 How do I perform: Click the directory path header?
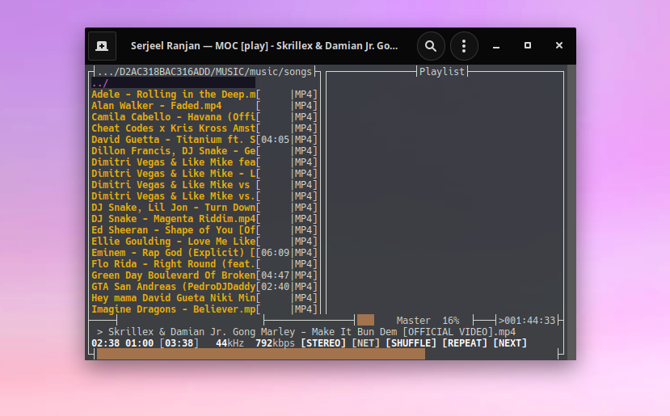click(x=204, y=72)
